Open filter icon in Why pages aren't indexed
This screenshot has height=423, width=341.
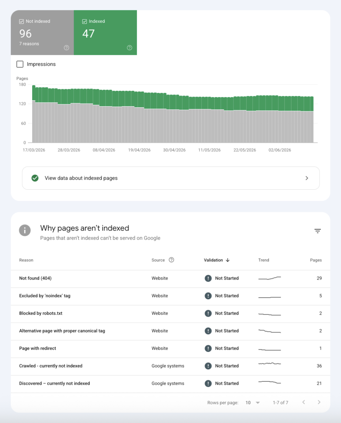[x=318, y=231]
